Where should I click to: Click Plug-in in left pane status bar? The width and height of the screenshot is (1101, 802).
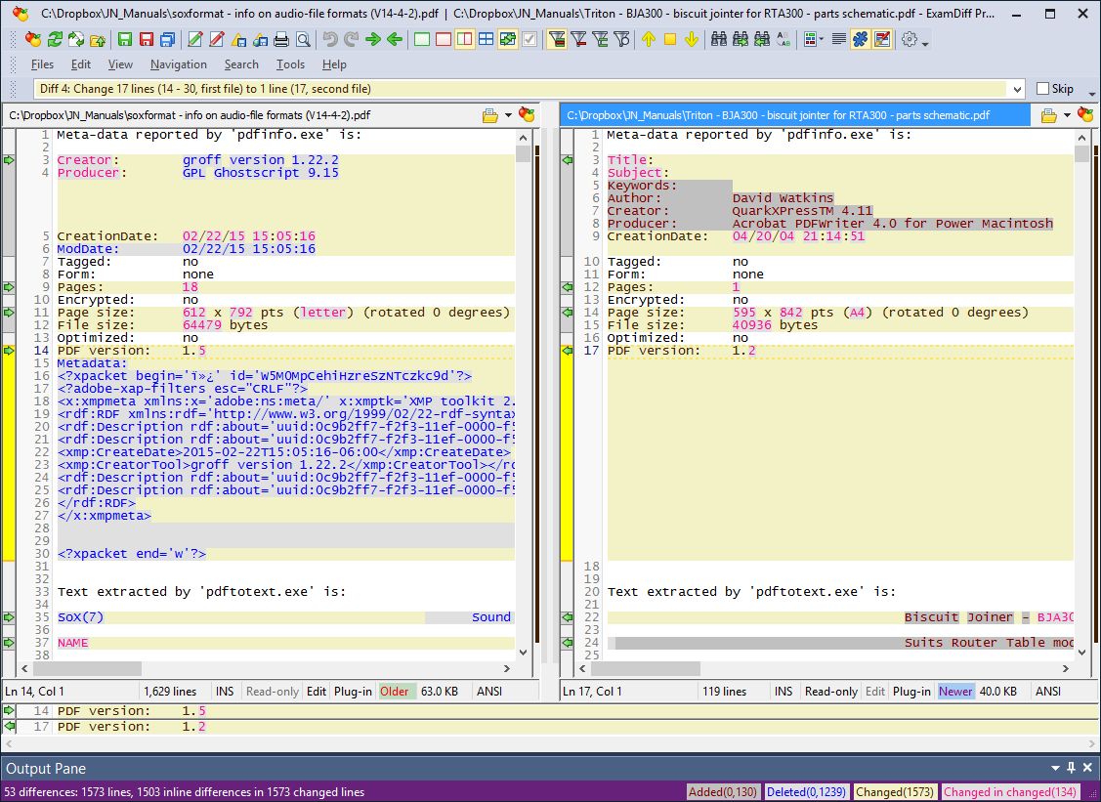click(354, 691)
